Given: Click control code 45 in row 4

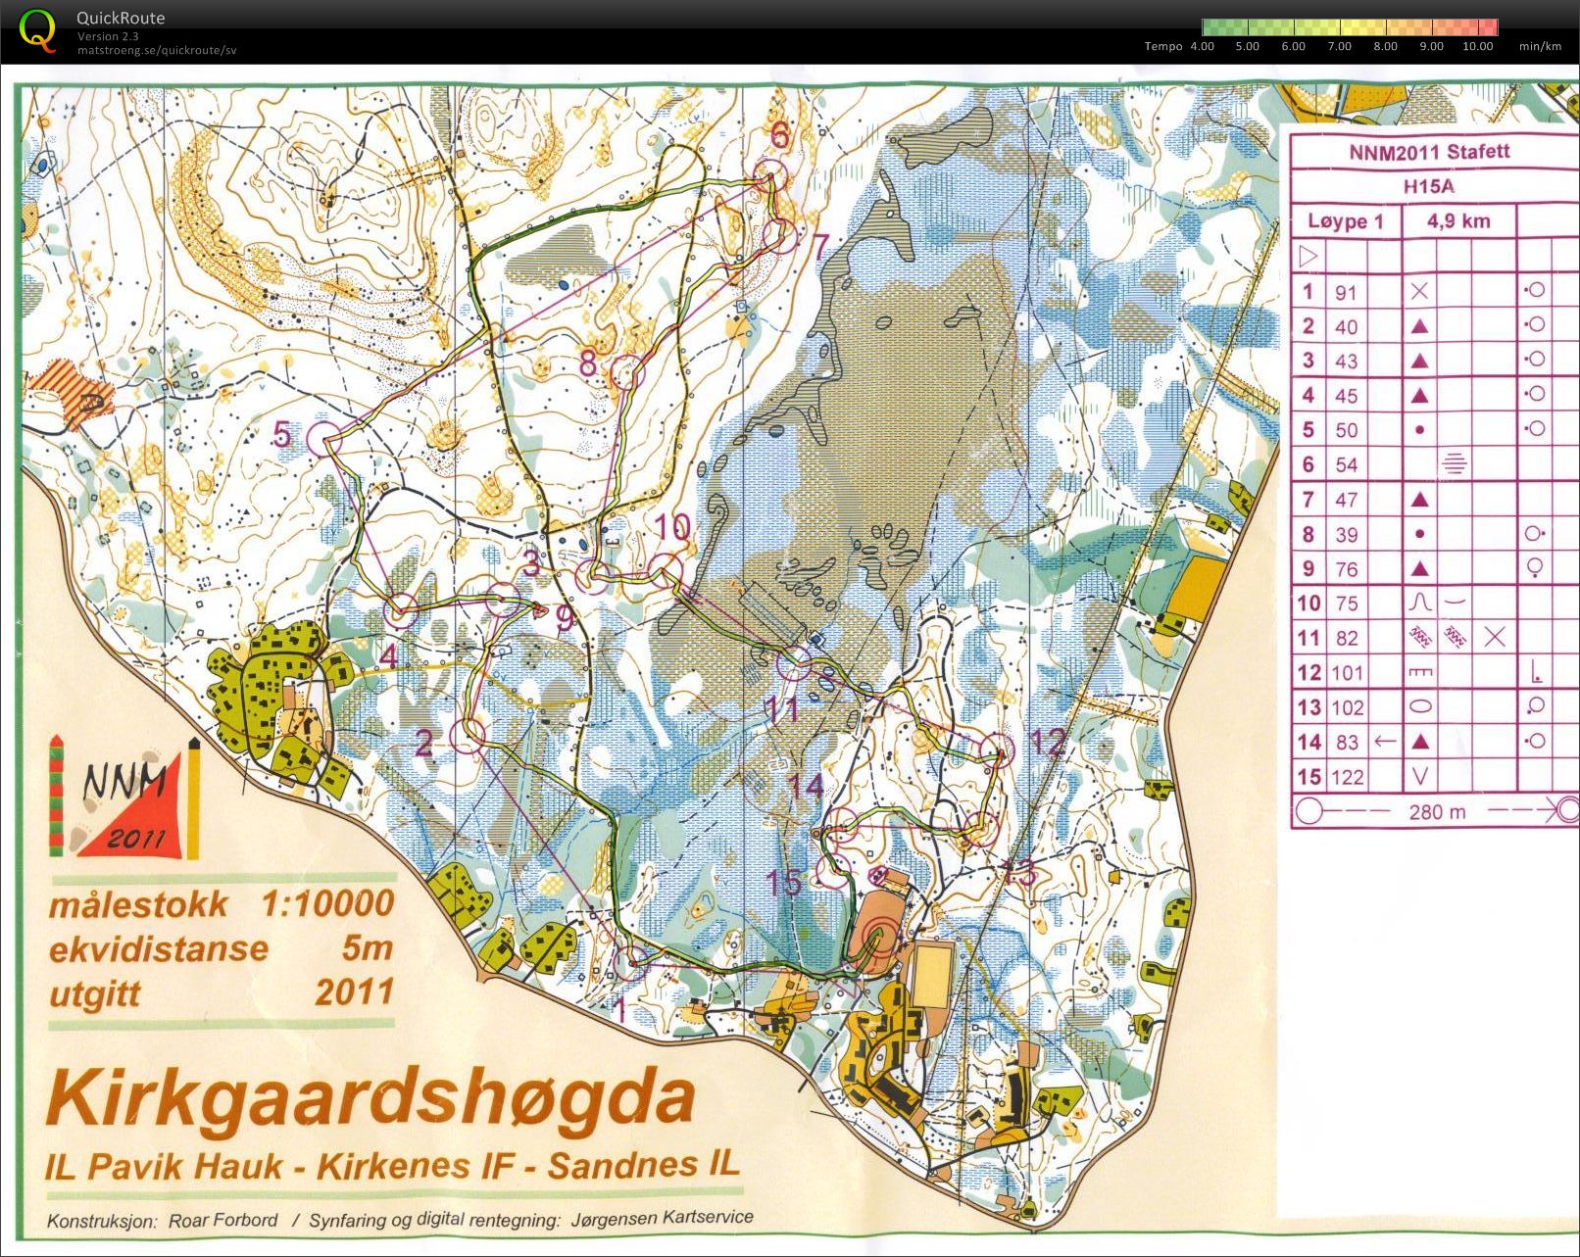Looking at the screenshot, I should click(x=1346, y=396).
